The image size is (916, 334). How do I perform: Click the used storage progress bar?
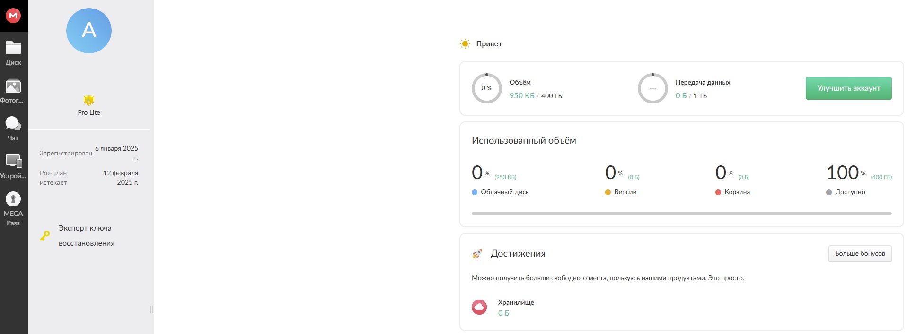[681, 214]
